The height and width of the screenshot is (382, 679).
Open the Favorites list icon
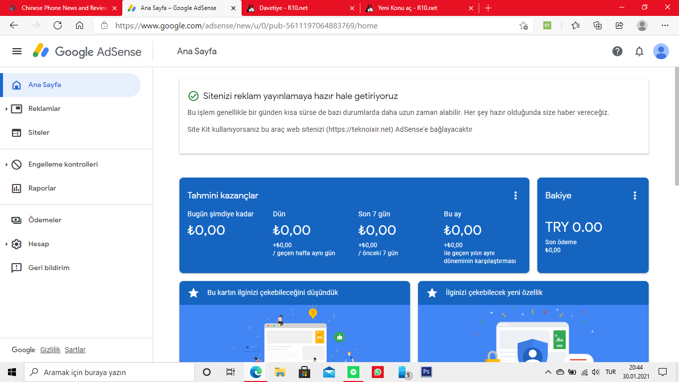click(x=576, y=25)
